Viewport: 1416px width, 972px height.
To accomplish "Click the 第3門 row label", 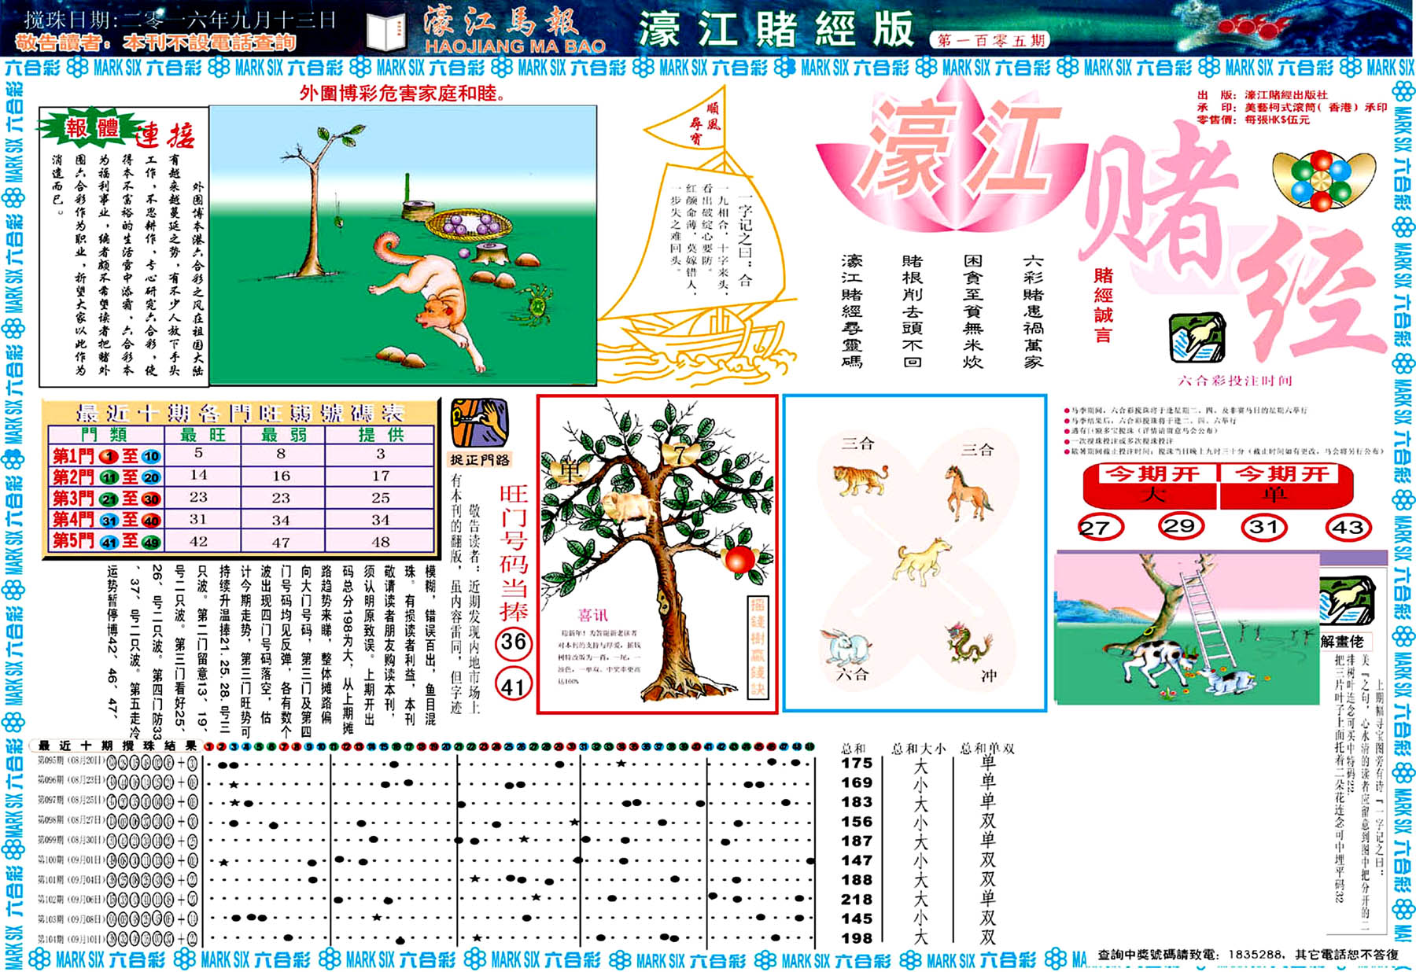I will click(106, 499).
